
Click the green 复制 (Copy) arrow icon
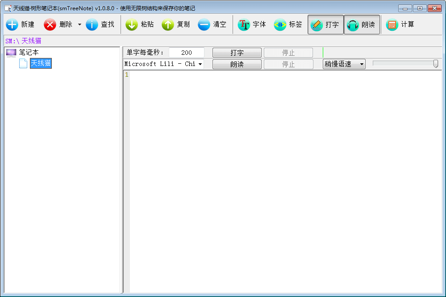(x=167, y=25)
